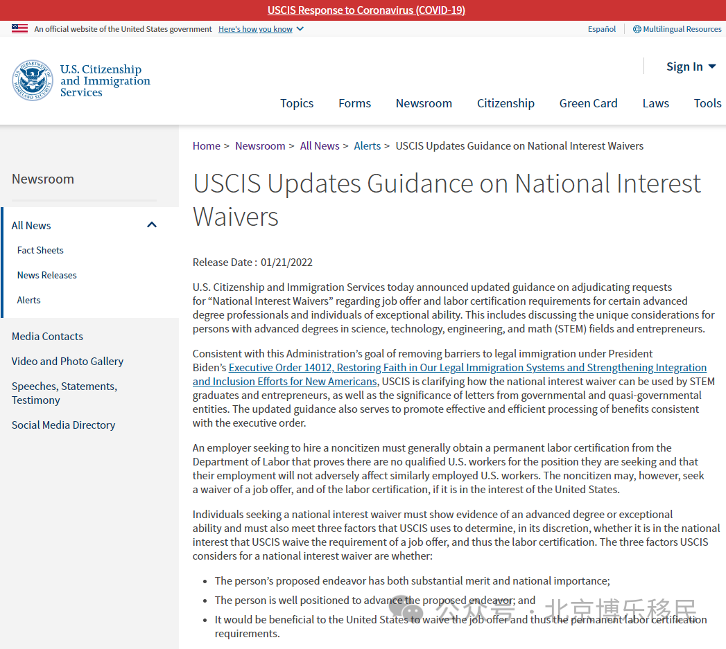The height and width of the screenshot is (649, 726).
Task: Click the US flag icon
Action: click(19, 28)
